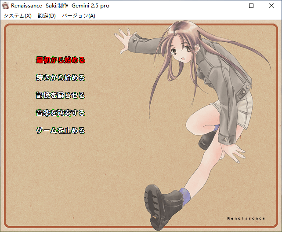Open music player via 音楽を演奏する
This screenshot has width=282, height=232.
(61, 113)
